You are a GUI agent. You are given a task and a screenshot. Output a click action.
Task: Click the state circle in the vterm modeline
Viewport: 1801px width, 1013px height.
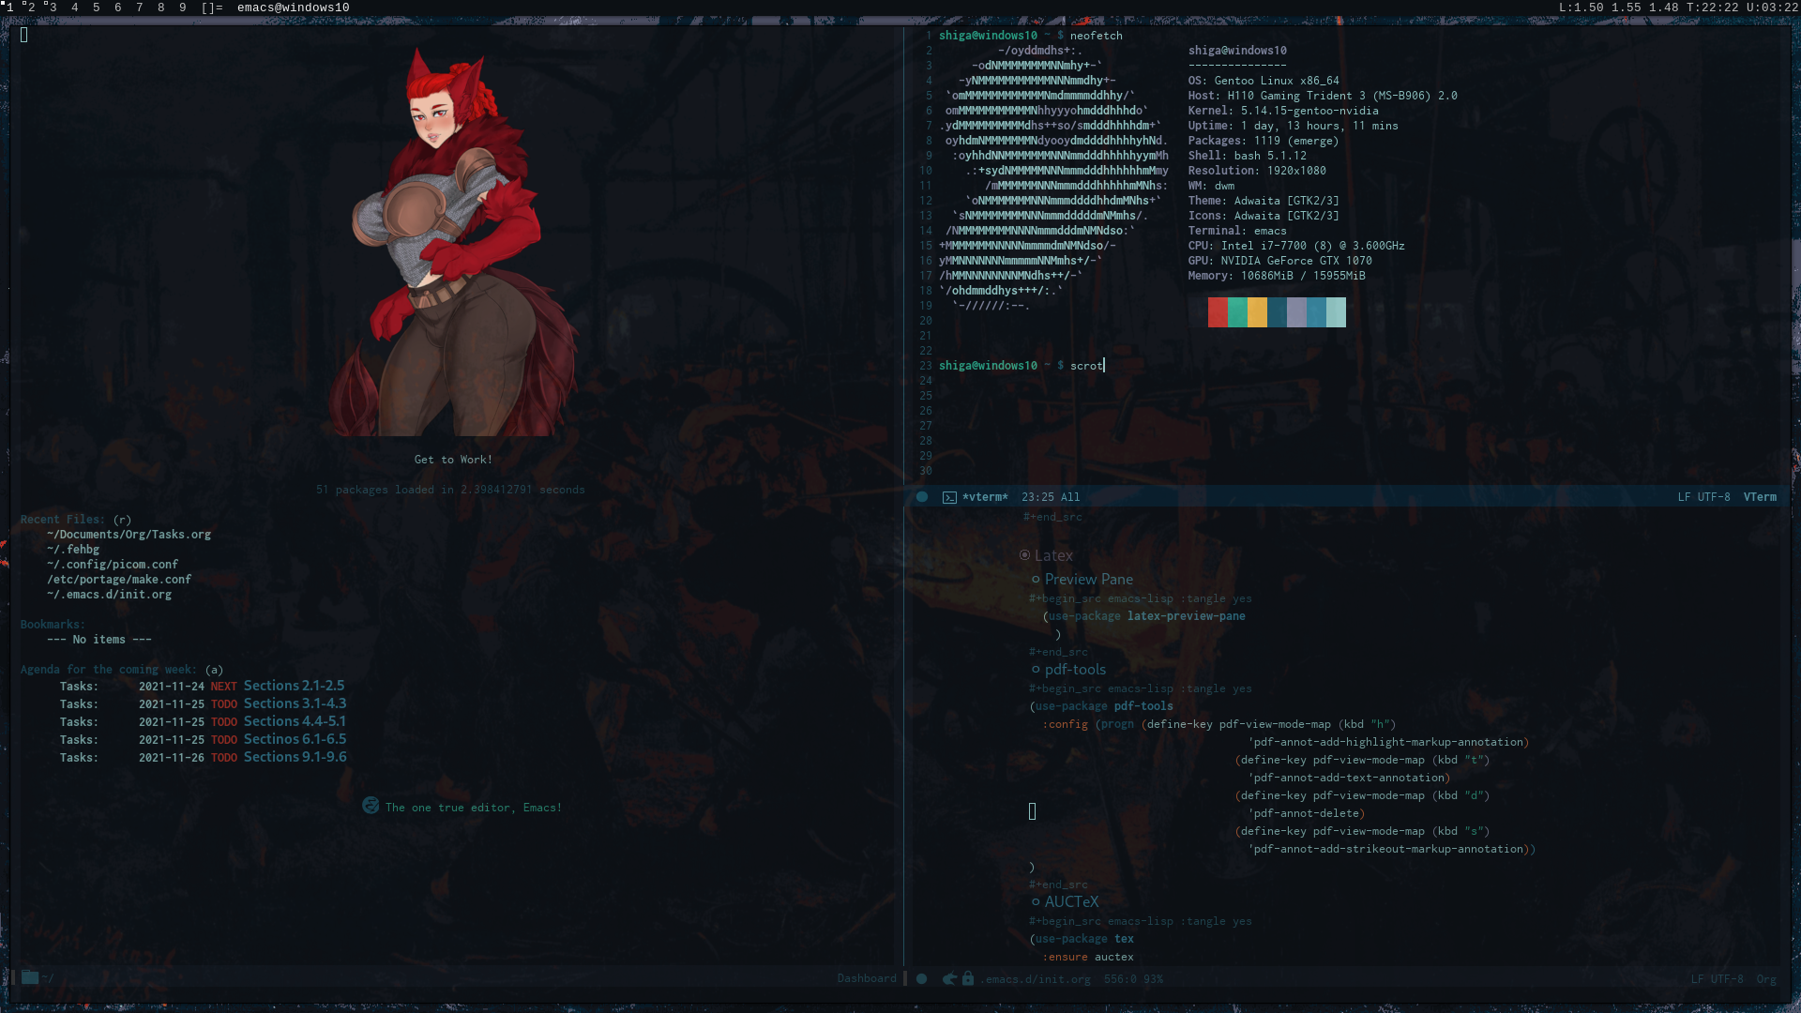coord(922,497)
